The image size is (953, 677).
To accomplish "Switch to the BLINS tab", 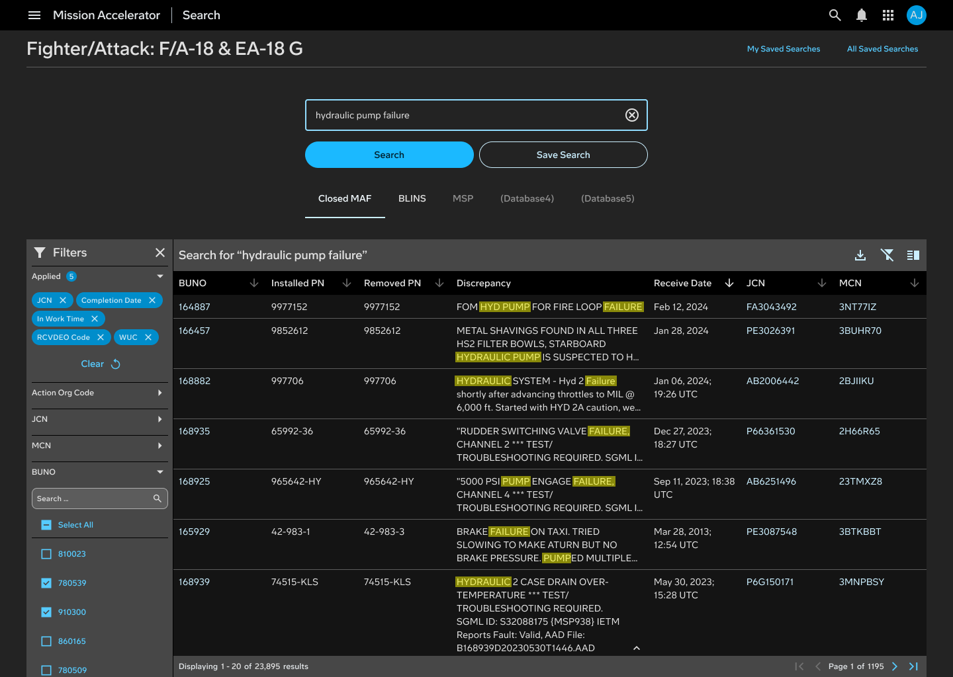I will pos(412,198).
